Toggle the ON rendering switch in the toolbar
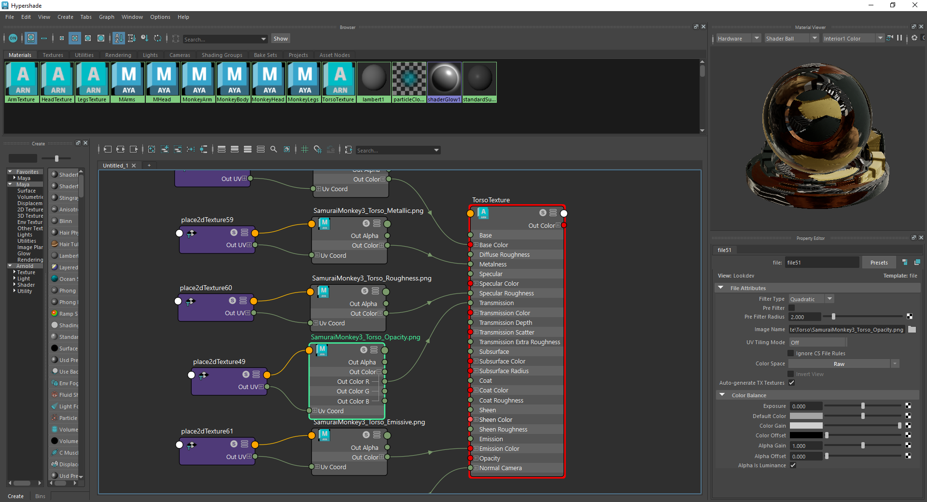This screenshot has height=502, width=927. [x=13, y=38]
